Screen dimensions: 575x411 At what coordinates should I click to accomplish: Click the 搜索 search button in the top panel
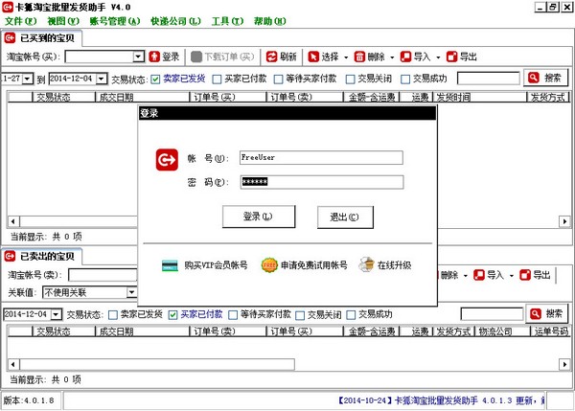tap(546, 79)
